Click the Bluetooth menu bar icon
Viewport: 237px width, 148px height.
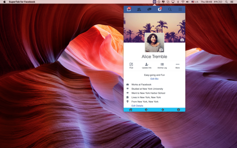178,2
